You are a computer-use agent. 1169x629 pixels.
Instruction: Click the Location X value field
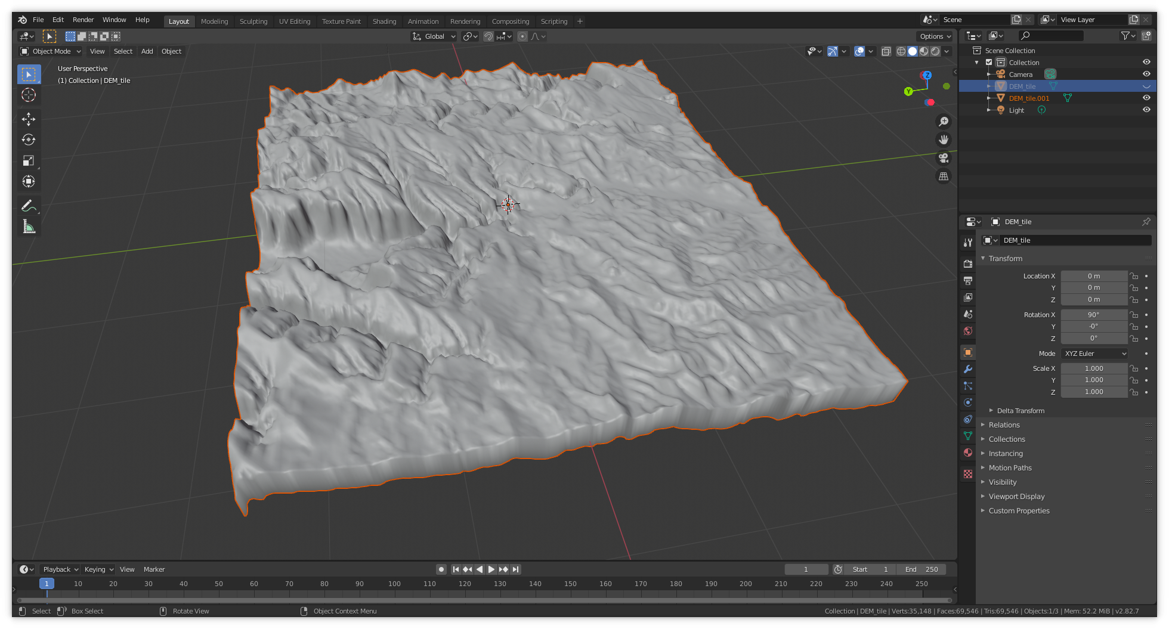[x=1093, y=276]
